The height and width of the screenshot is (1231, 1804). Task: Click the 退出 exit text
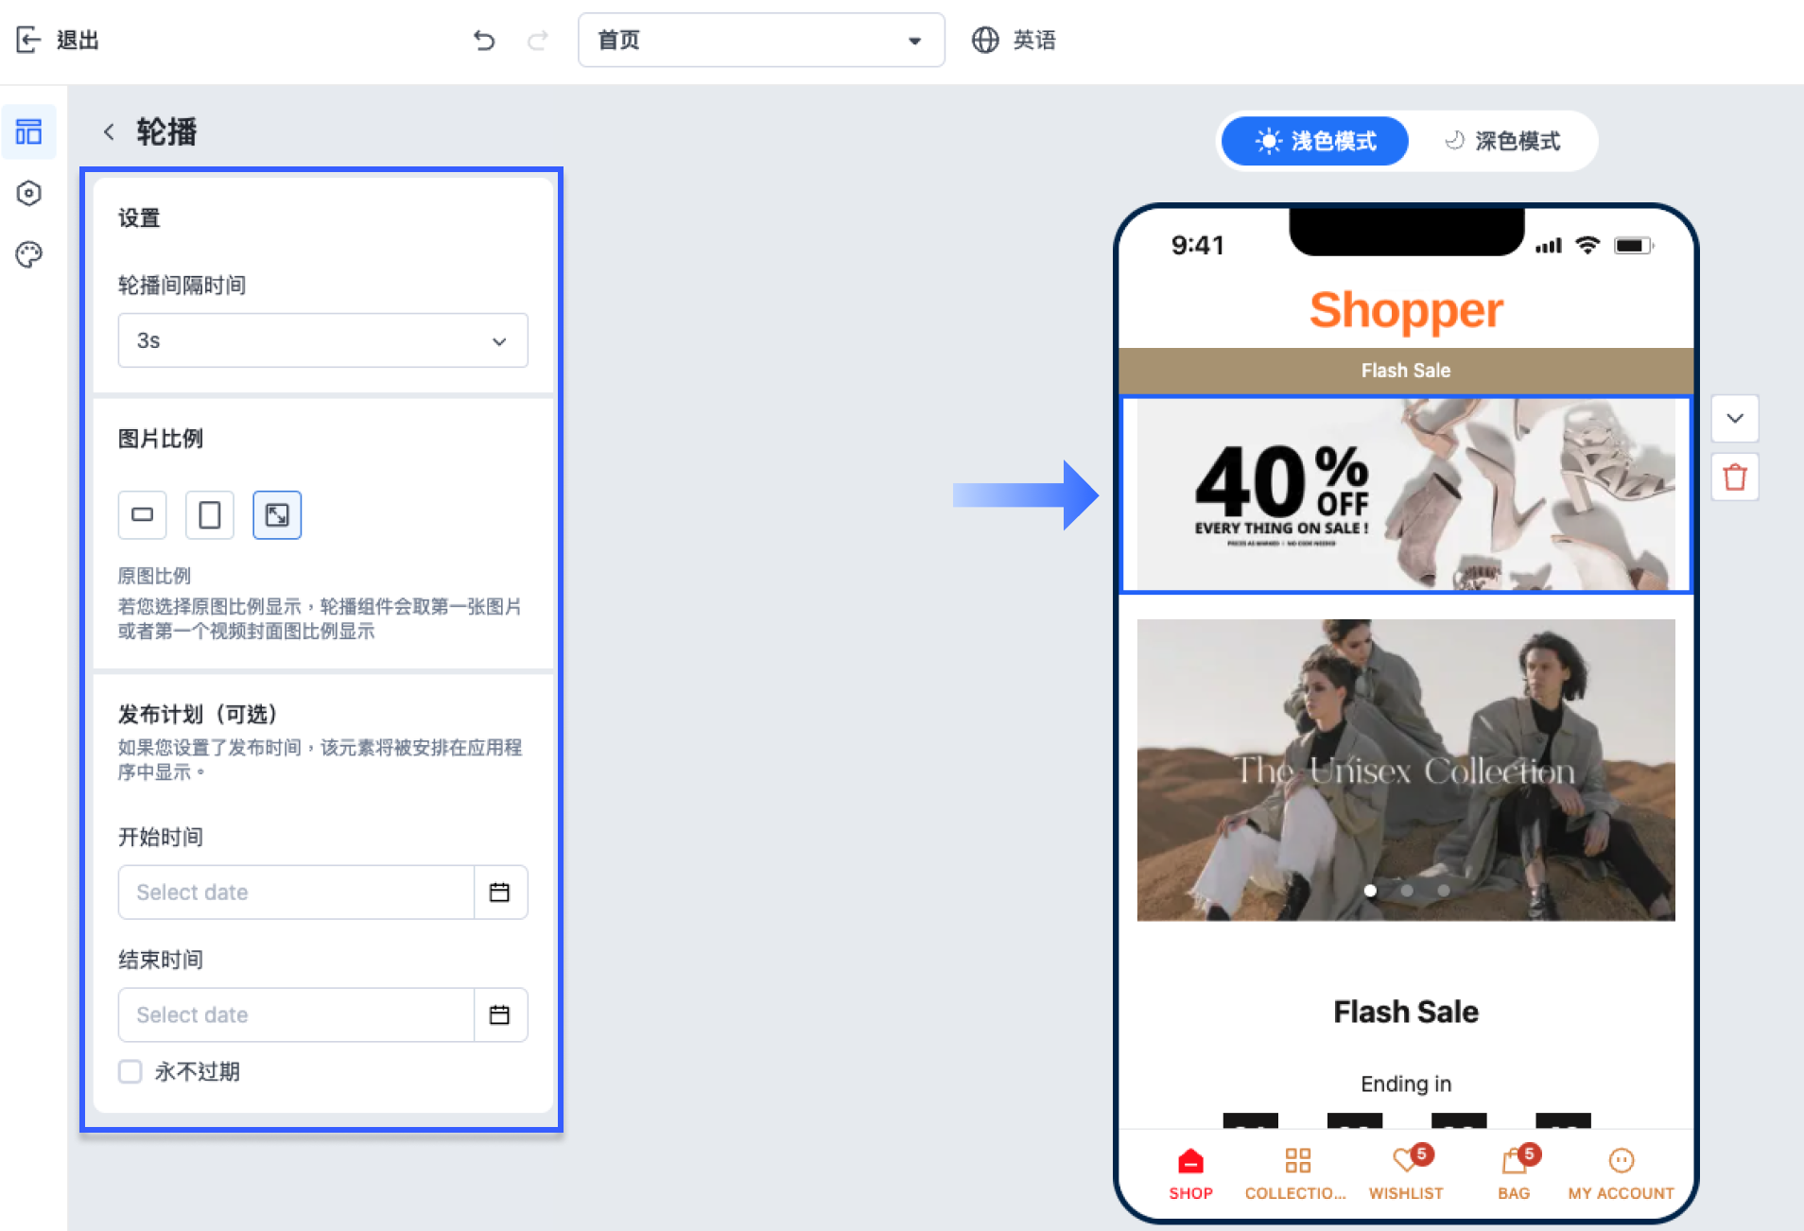point(78,40)
